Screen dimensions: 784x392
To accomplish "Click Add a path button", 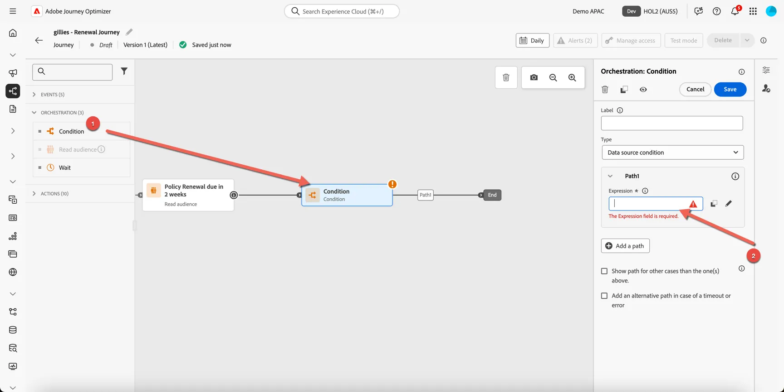I will coord(625,246).
